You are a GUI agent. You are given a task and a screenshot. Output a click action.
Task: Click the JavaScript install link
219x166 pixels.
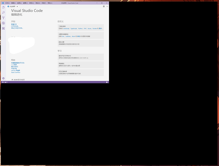(x=66, y=29)
